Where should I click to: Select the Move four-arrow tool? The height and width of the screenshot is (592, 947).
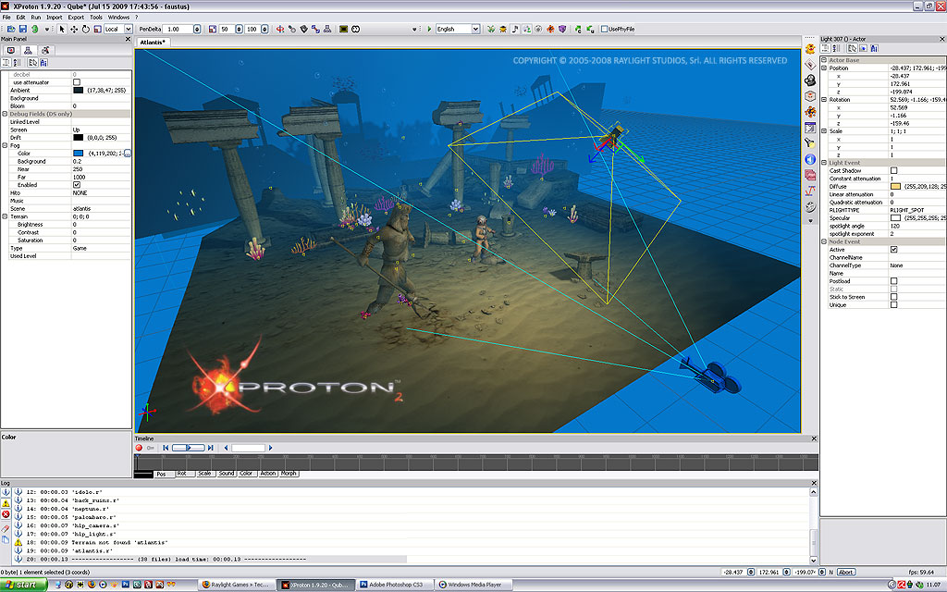[74, 29]
